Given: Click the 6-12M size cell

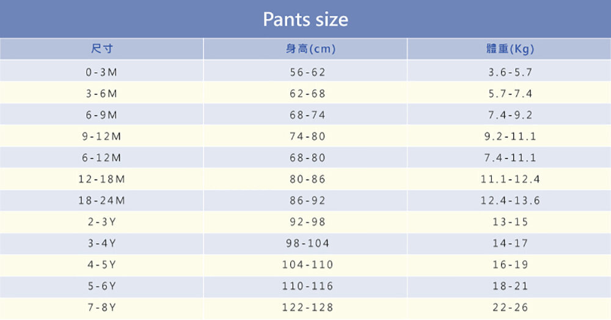Looking at the screenshot, I should click(101, 158).
